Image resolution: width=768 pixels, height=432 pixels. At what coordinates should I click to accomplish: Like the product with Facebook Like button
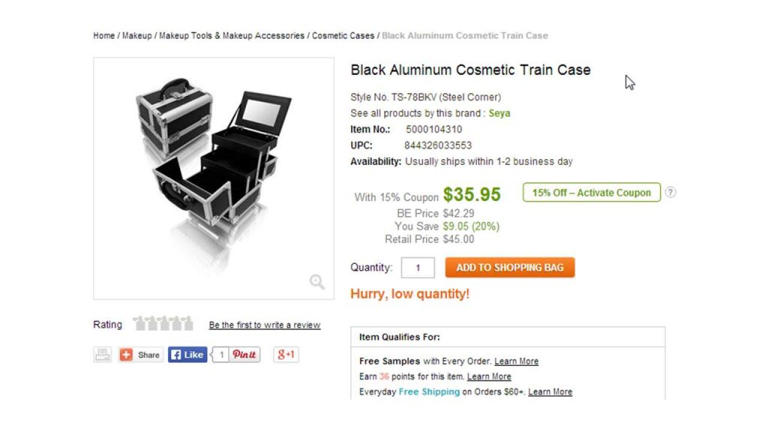point(187,355)
